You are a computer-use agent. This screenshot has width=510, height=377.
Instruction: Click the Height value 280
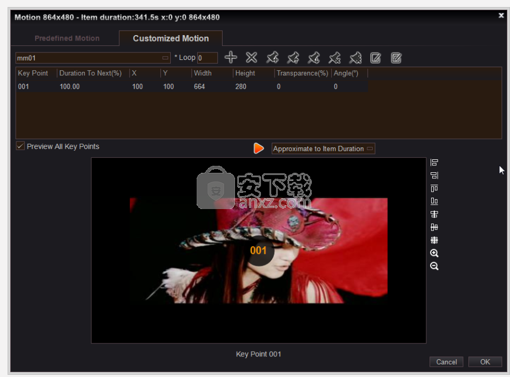241,86
